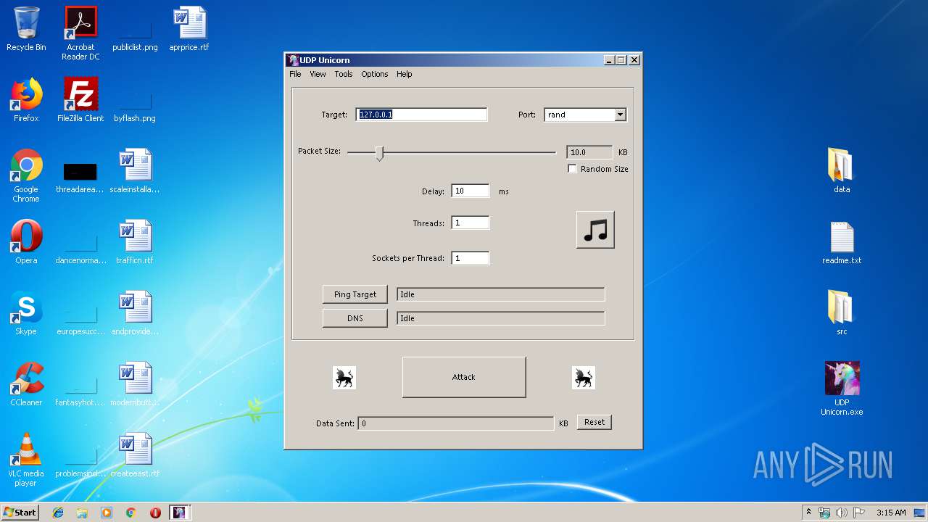Click the Sockets per Thread field

(x=471, y=258)
